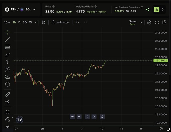Image resolution: width=171 pixels, height=132 pixels.
Task: Show info about Price
Action: pos(53,7)
